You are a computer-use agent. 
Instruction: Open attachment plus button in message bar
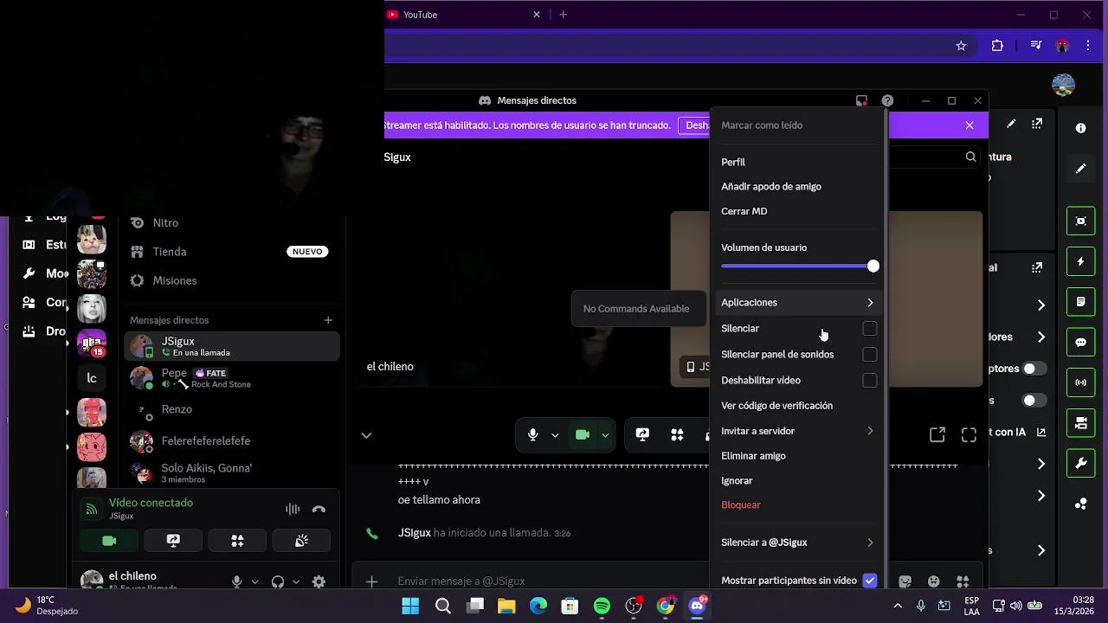(371, 581)
